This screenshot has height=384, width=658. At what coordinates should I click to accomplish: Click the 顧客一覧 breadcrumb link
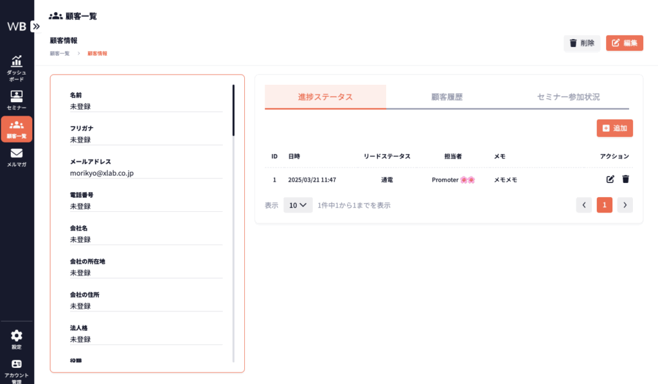tap(59, 53)
